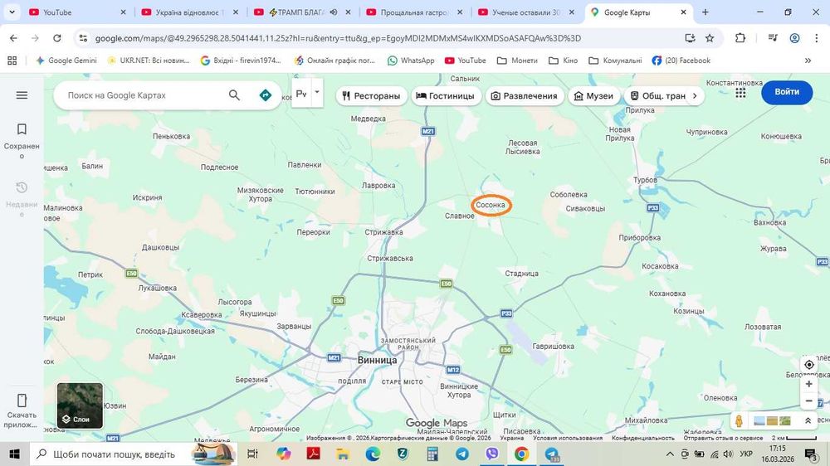Image resolution: width=830 pixels, height=466 pixels.
Task: Show my location on the map
Action: (808, 365)
